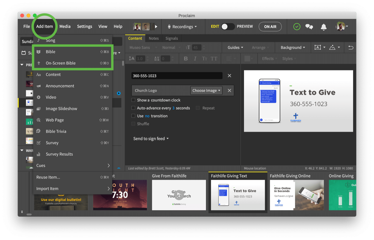Collapse the PRE service section

tap(22, 65)
